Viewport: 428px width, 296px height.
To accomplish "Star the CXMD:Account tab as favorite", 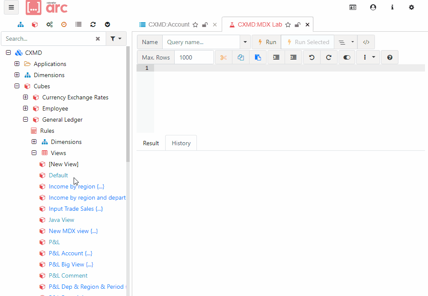I will 195,25.
